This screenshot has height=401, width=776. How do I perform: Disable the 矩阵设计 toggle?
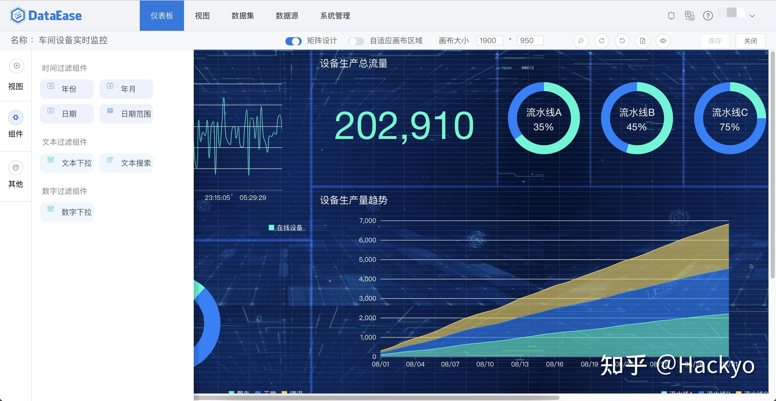point(293,41)
